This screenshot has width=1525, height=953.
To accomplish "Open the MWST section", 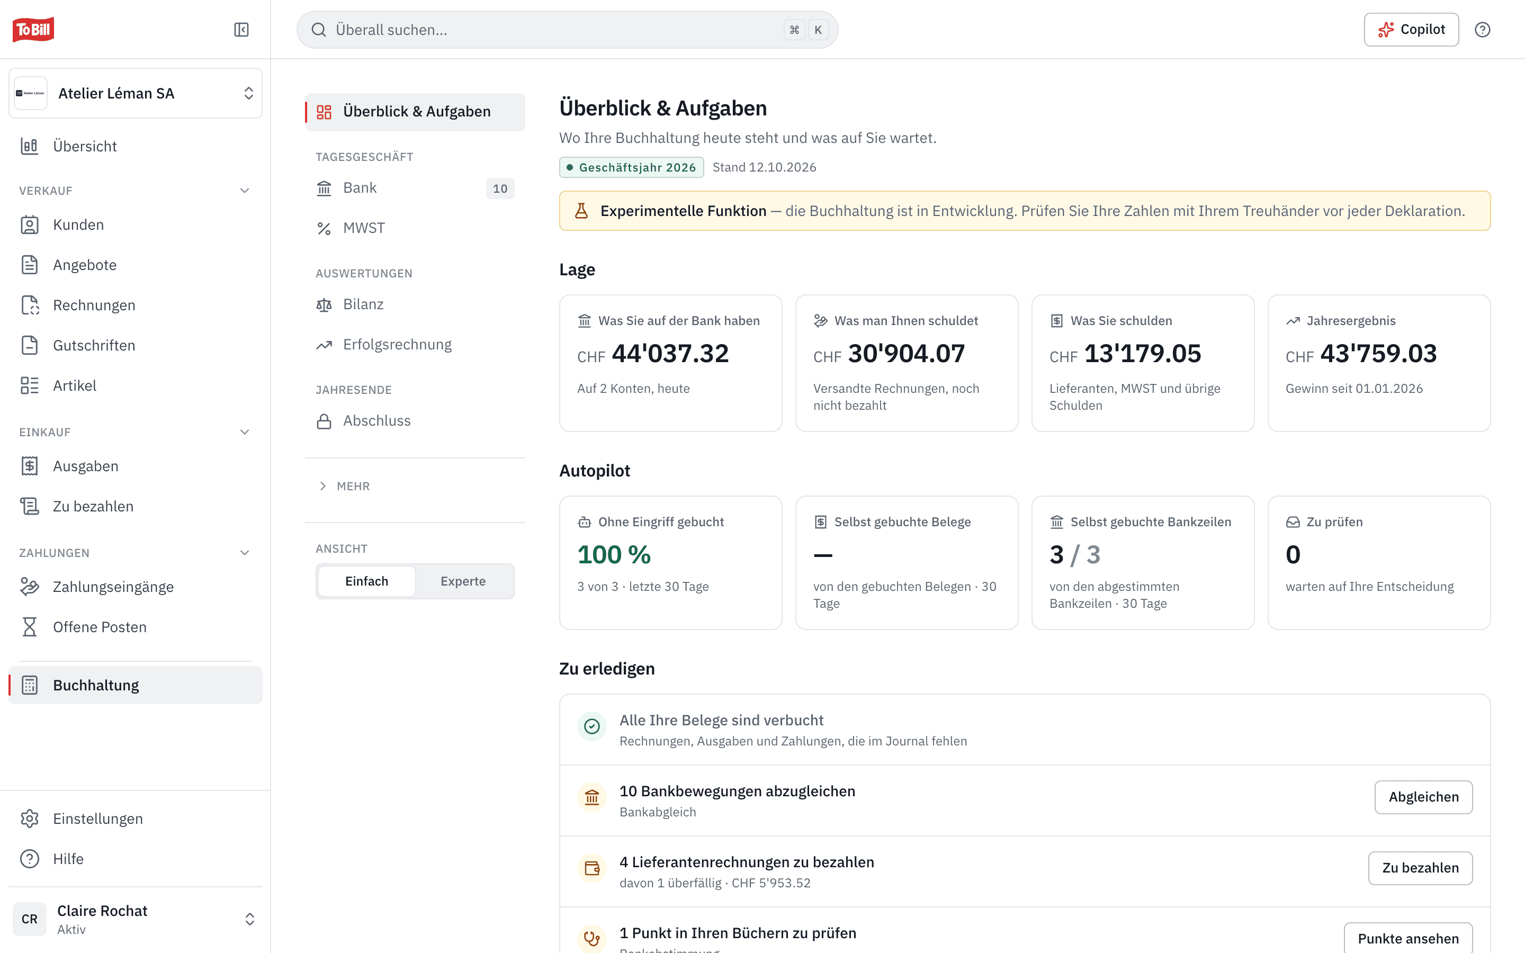I will click(x=415, y=228).
